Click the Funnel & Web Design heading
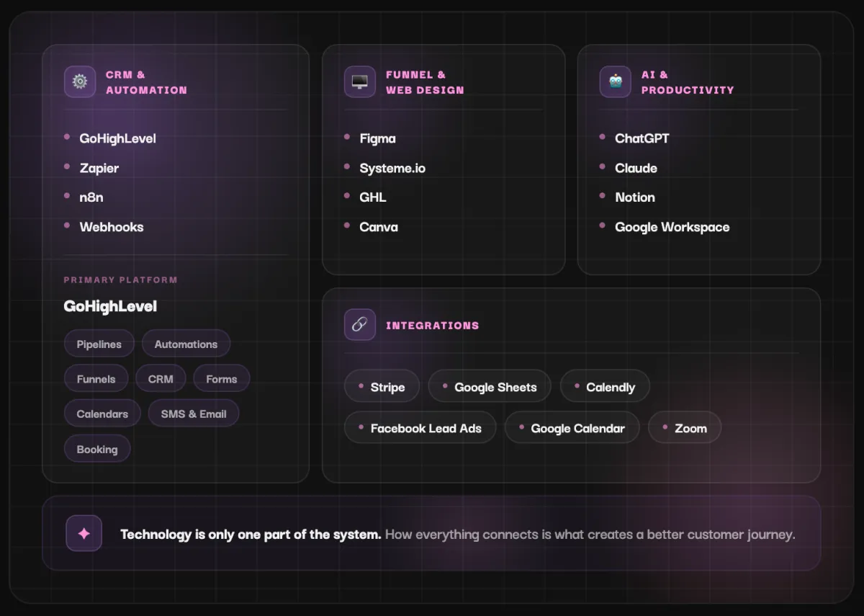The height and width of the screenshot is (616, 864). pos(425,82)
